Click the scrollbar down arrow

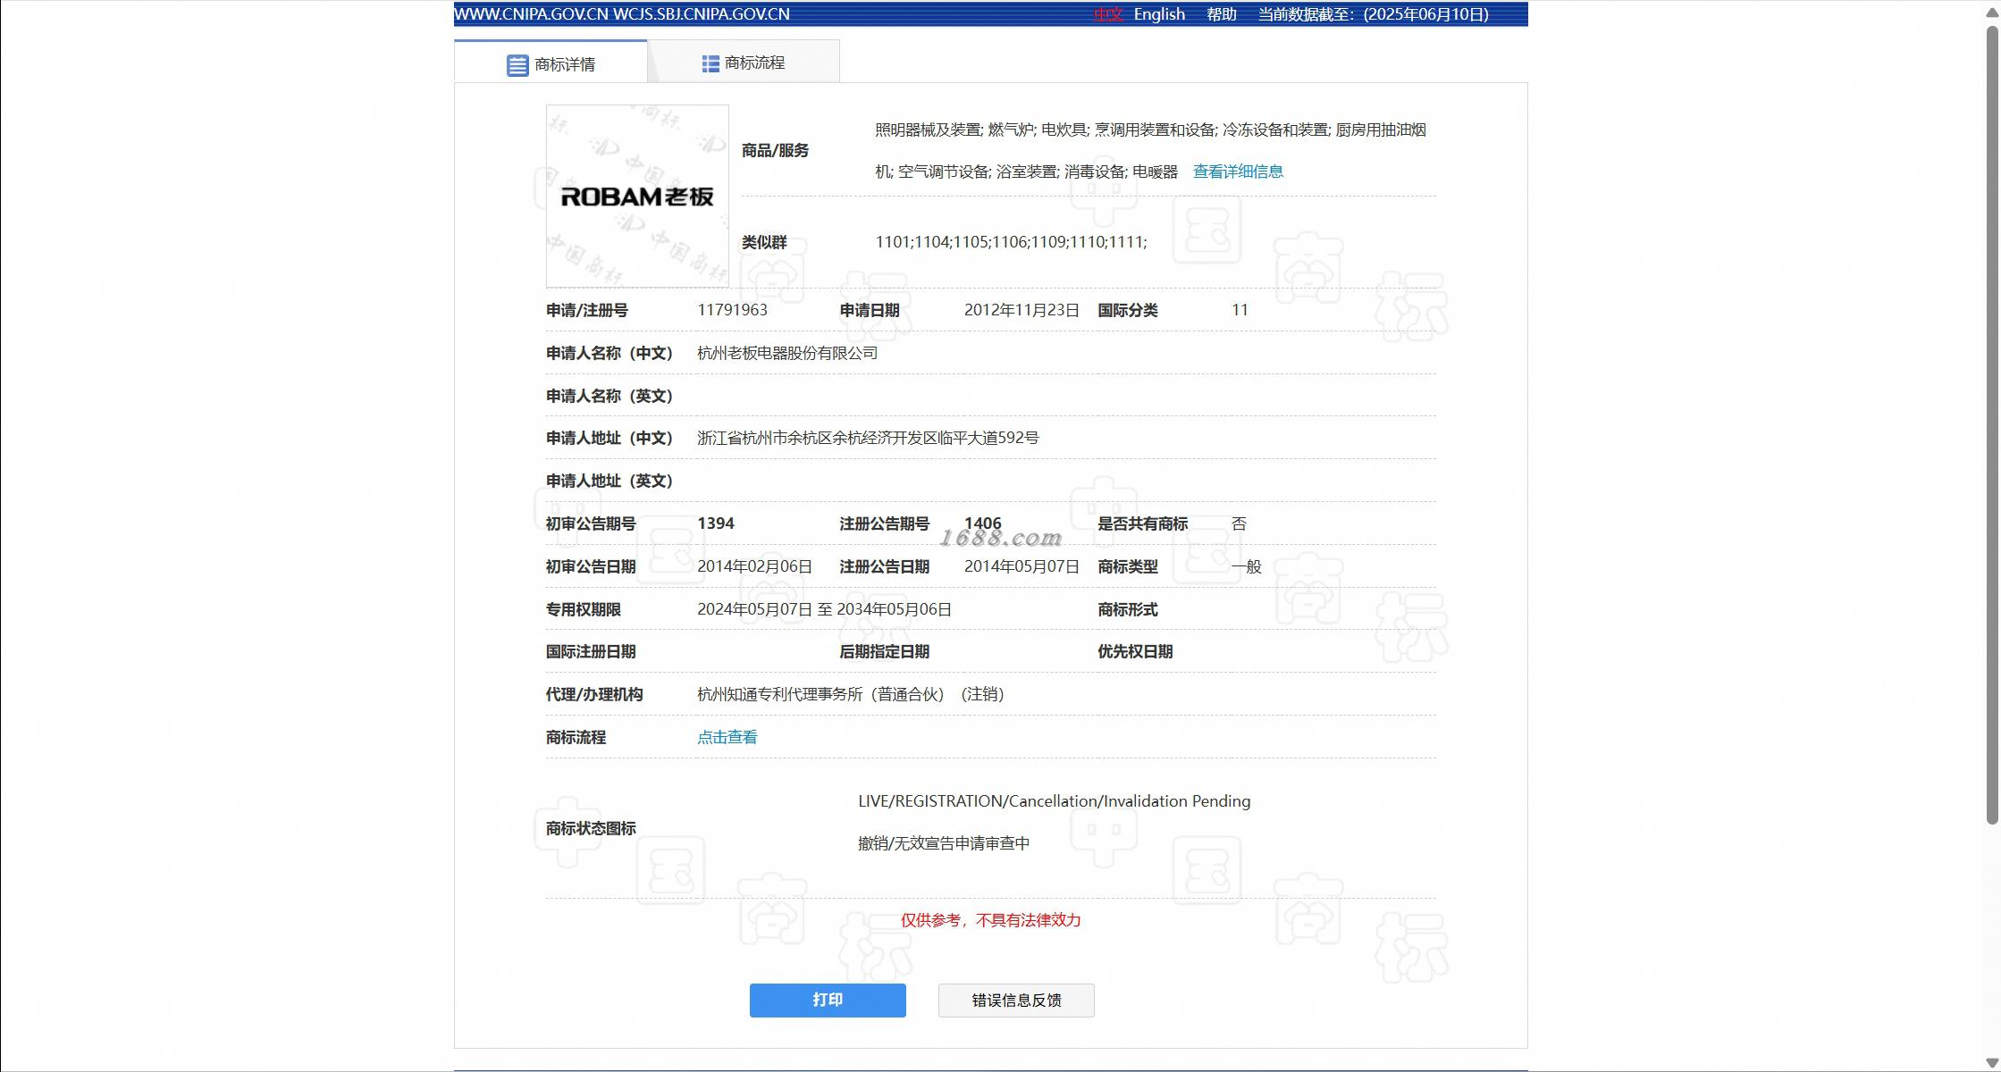(1992, 1062)
